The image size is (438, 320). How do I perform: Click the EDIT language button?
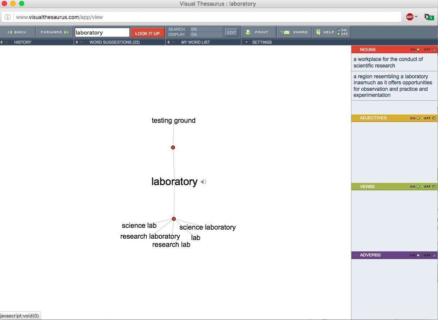pyautogui.click(x=231, y=32)
